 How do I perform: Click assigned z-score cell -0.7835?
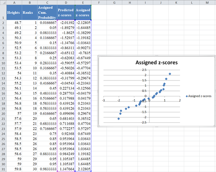[83, 53]
